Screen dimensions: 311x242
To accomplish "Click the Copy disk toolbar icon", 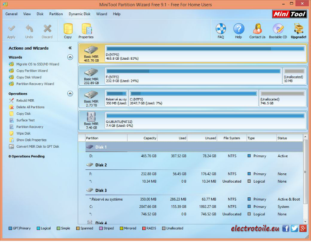I will pyautogui.click(x=68, y=29).
